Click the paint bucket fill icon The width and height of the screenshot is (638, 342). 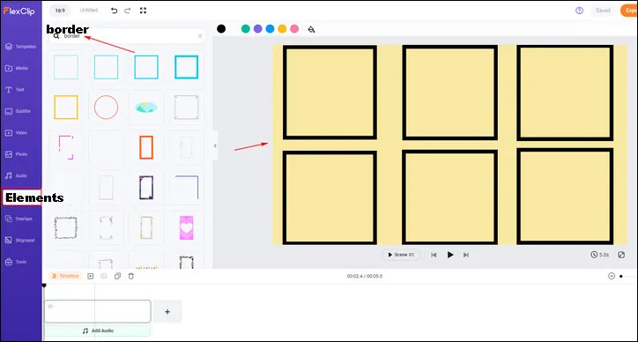point(311,29)
